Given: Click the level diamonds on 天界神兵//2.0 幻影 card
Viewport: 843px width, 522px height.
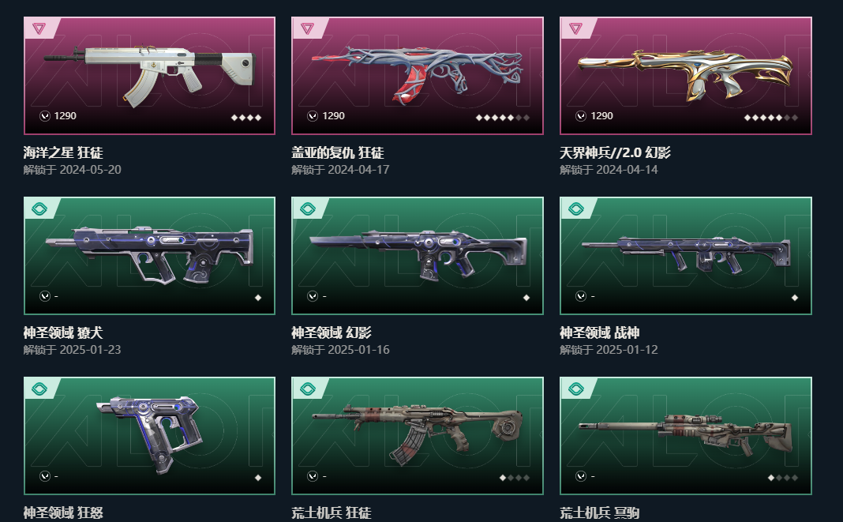Looking at the screenshot, I should pos(771,118).
